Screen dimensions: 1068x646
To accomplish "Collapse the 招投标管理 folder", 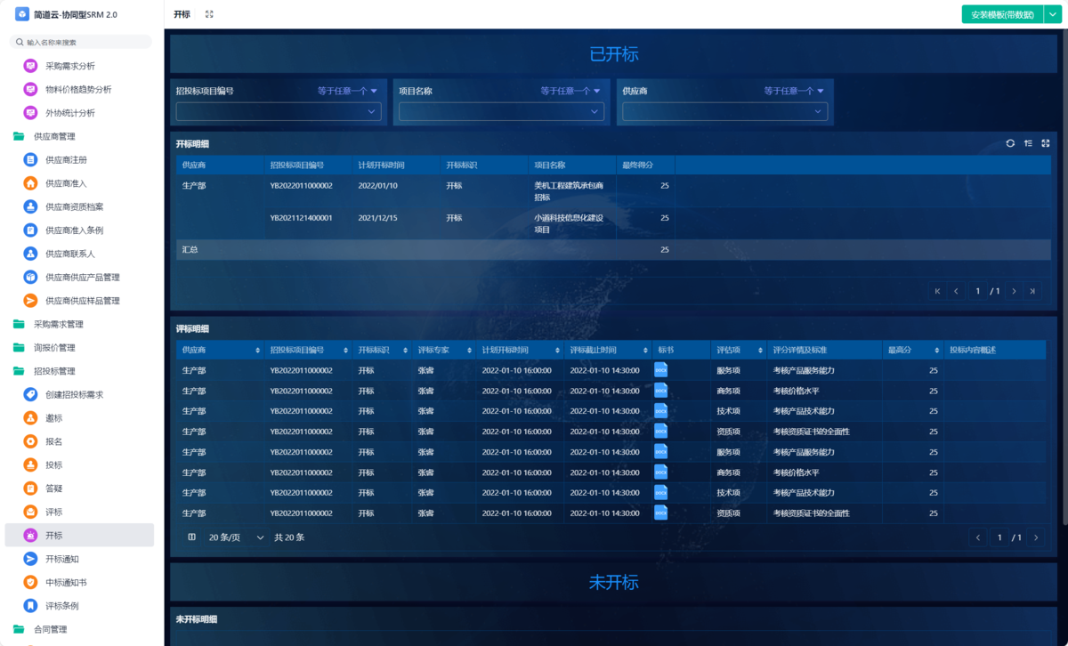I will tap(19, 371).
